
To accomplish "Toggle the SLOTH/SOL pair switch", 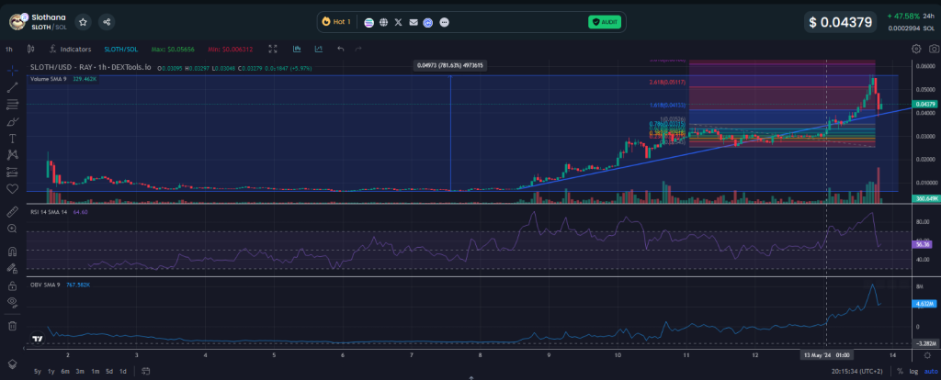I will (119, 50).
